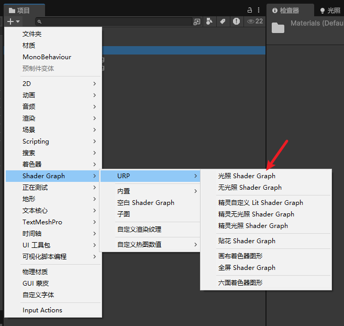Image resolution: width=344 pixels, height=326 pixels.
Task: Create a 精灵光照 Shader Graph
Action: pos(266,225)
